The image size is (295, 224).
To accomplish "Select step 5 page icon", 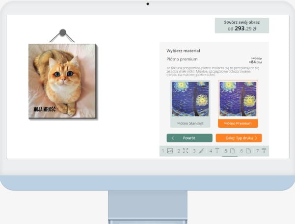I will (233, 151).
